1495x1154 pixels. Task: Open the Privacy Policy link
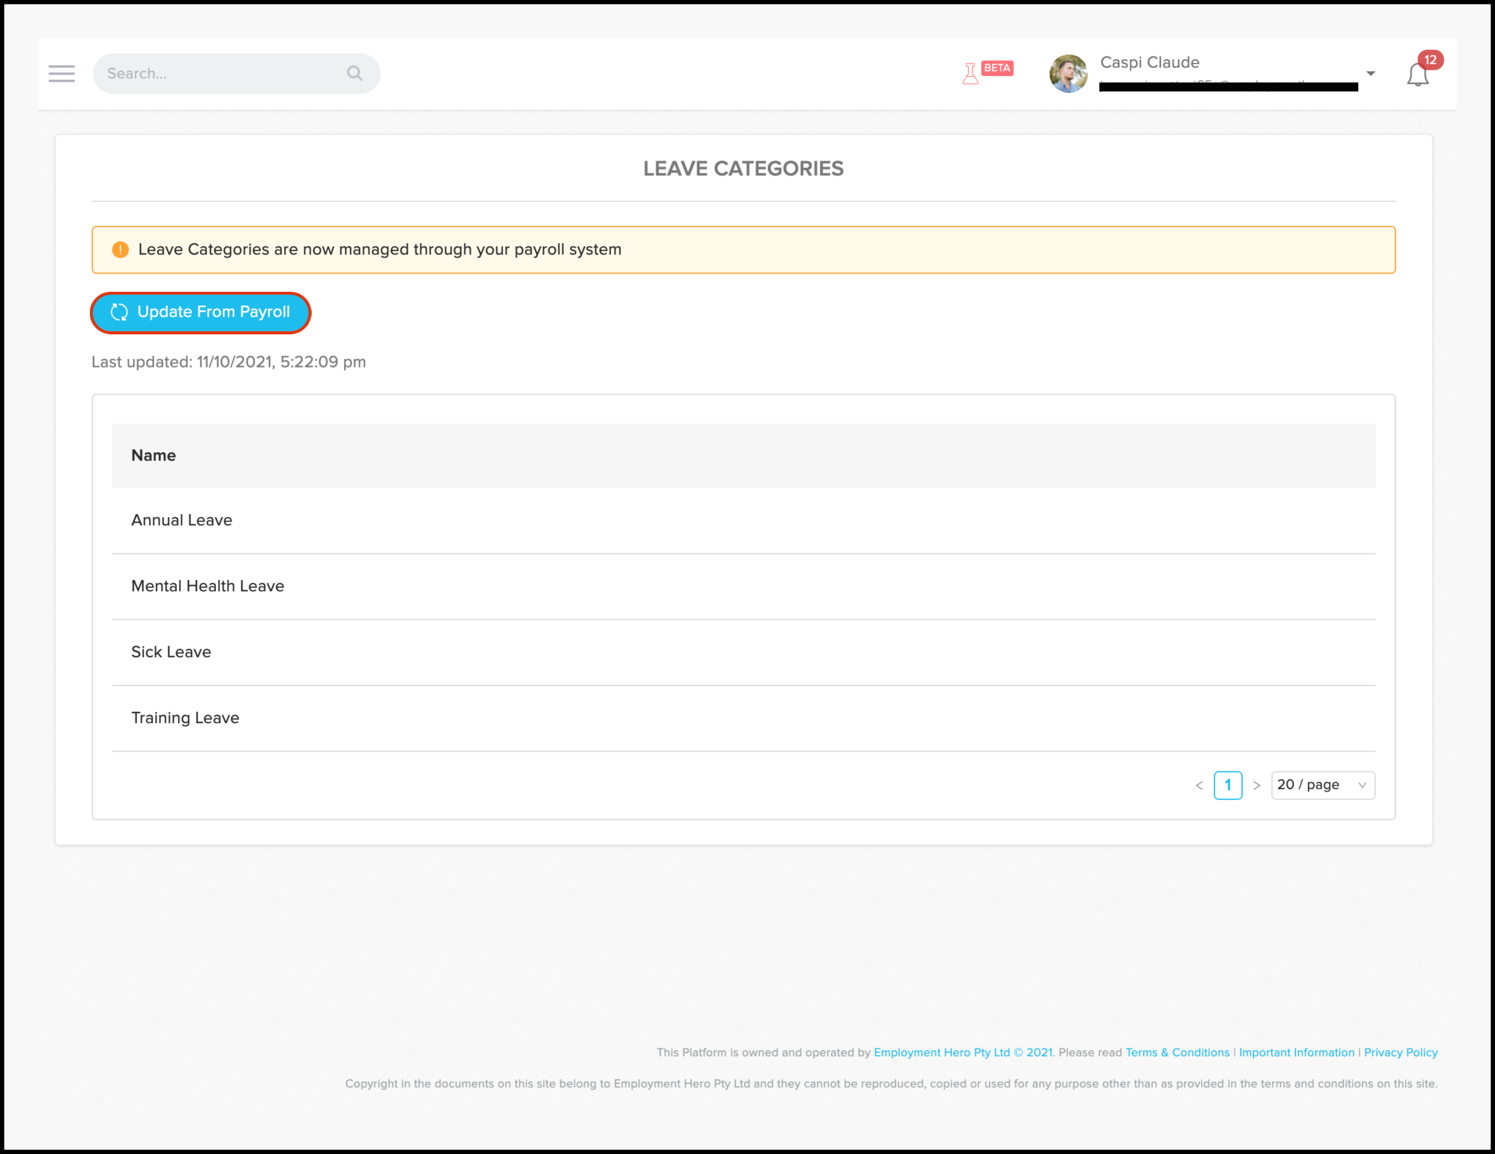(1400, 1052)
